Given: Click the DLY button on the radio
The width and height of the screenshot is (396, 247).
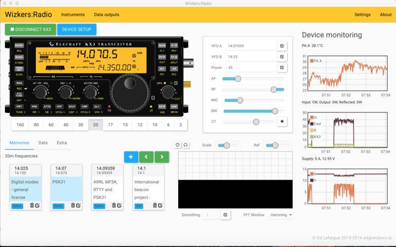Looking at the screenshot, I should pos(97,107).
